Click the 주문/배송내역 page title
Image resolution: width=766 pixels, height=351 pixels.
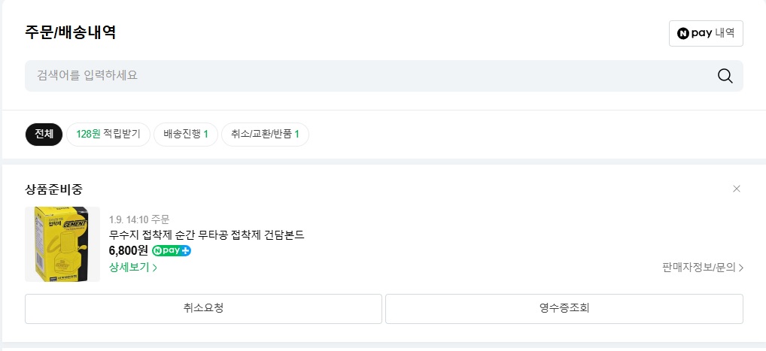(71, 32)
